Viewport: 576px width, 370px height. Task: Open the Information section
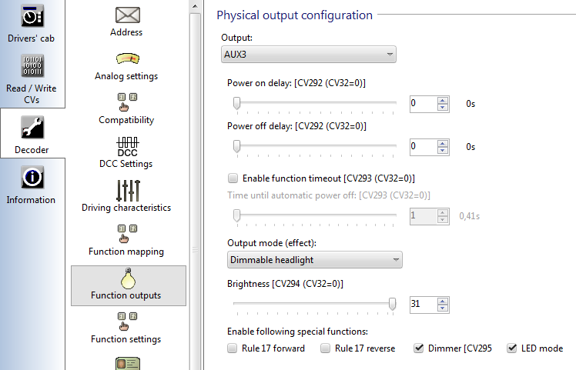[x=32, y=185]
